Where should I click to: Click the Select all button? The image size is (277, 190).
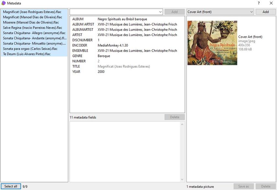tap(11, 186)
